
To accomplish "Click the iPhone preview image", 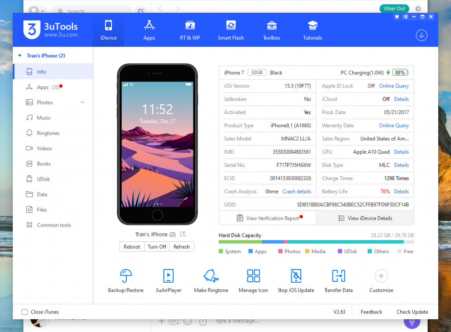I will click(x=157, y=144).
